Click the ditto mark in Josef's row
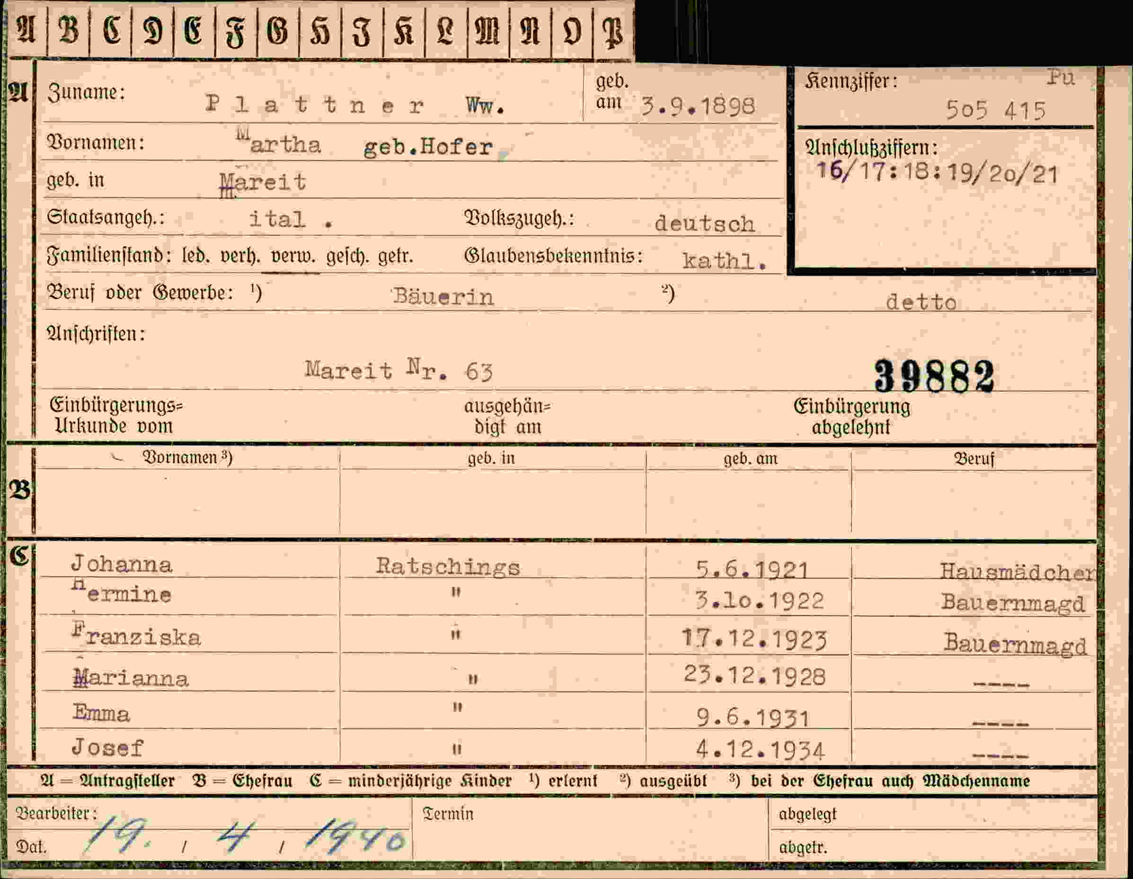Viewport: 1133px width, 879px height. click(457, 750)
